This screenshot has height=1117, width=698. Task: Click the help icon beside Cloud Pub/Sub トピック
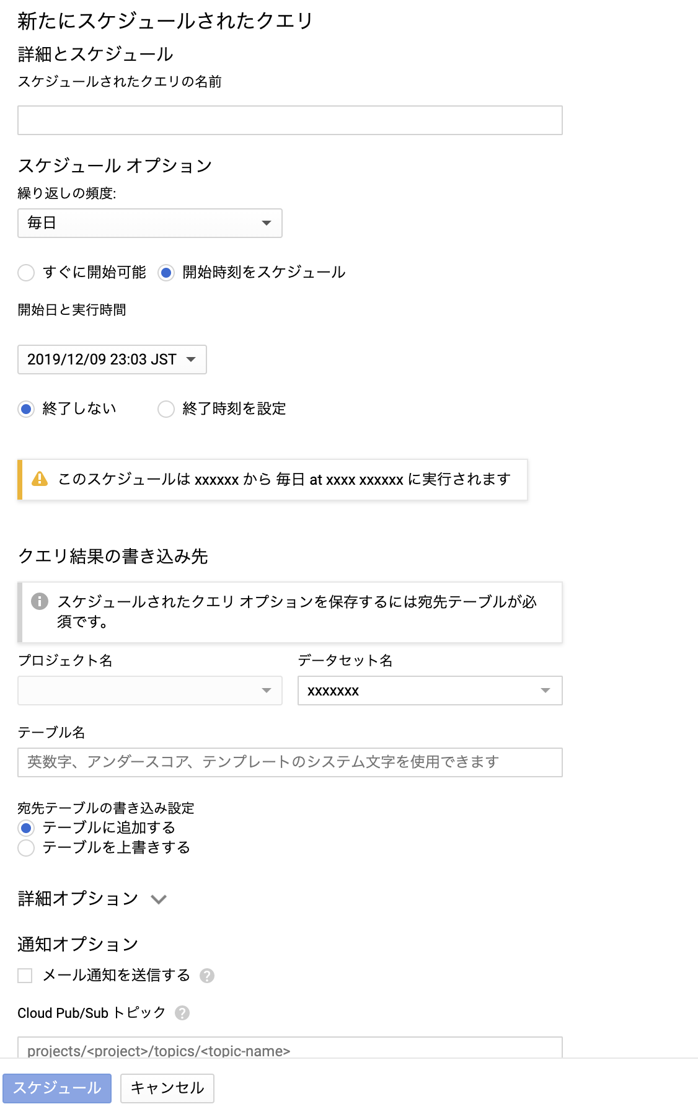[182, 1014]
